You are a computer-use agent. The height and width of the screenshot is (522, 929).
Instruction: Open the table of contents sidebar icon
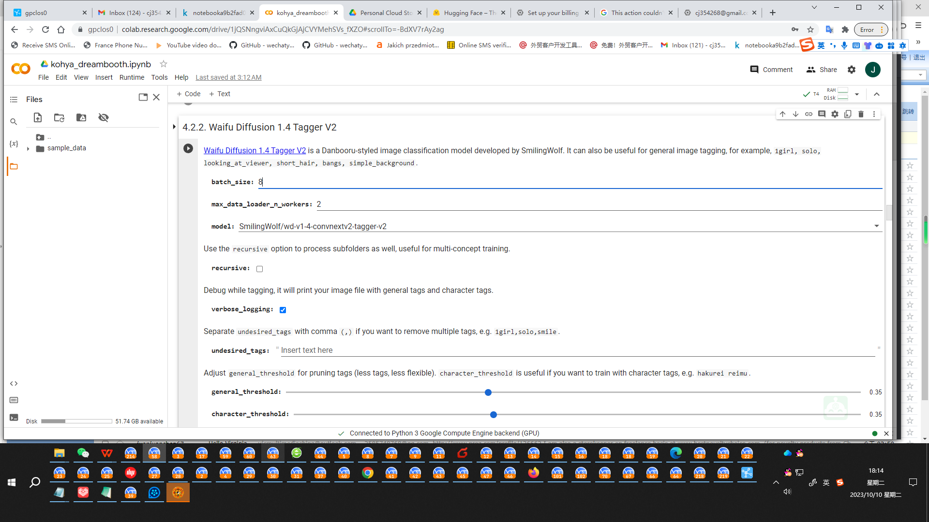(14, 100)
